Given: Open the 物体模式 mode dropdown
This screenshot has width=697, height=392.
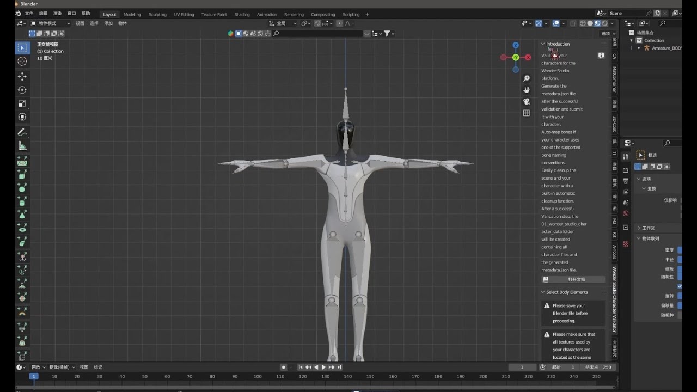Looking at the screenshot, I should (51, 23).
